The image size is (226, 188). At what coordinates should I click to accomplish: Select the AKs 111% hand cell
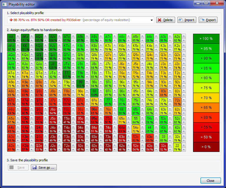coord(25,38)
